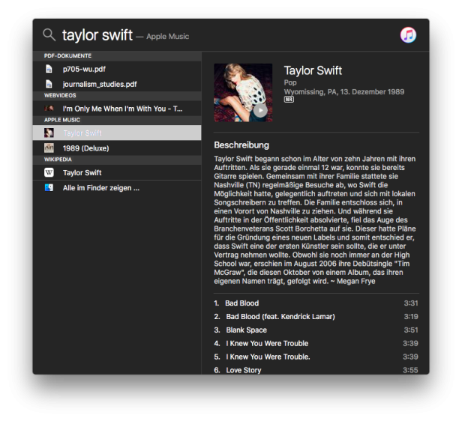This screenshot has height=421, width=462.
Task: Play Bad Blood (feat. Kendrick Lamar)
Action: (x=316, y=317)
